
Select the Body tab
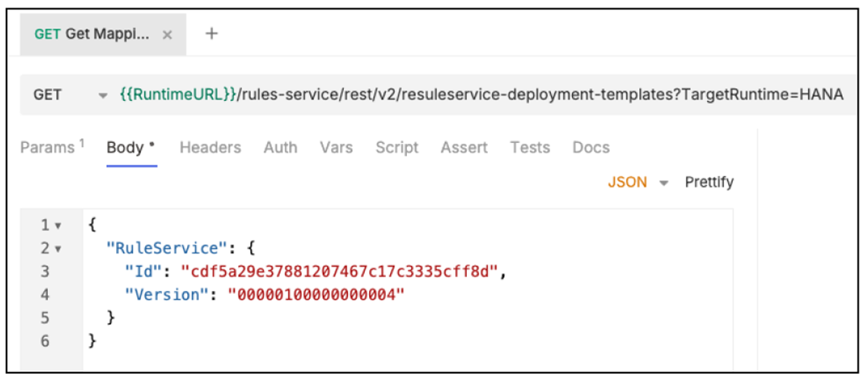pyautogui.click(x=130, y=147)
